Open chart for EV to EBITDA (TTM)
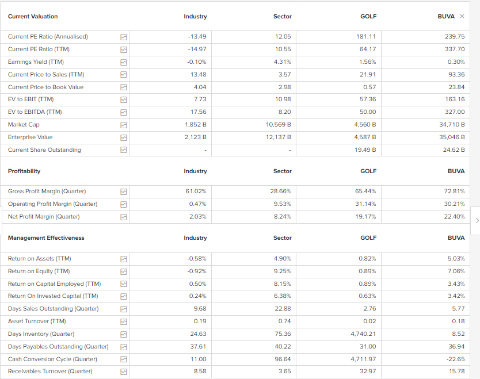 click(x=123, y=112)
